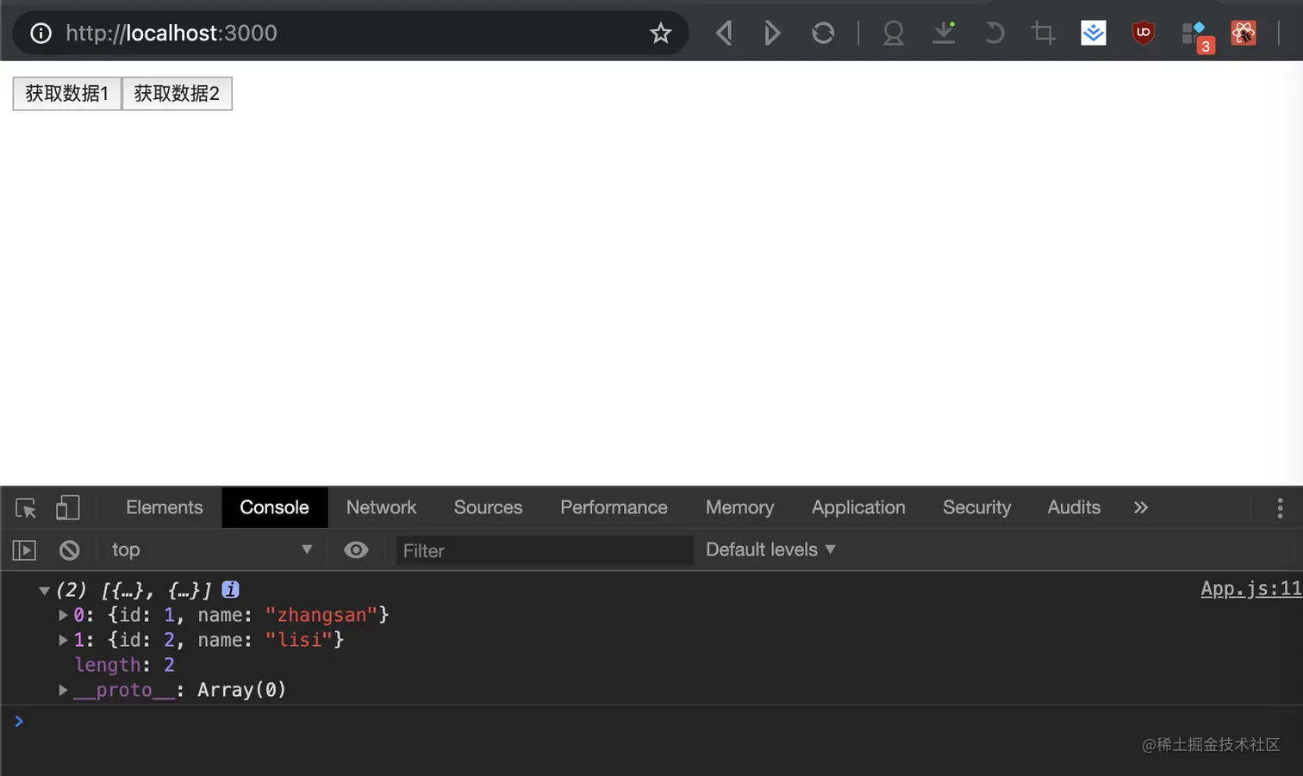Open DevTools kebab menu
The width and height of the screenshot is (1303, 776).
1280,508
